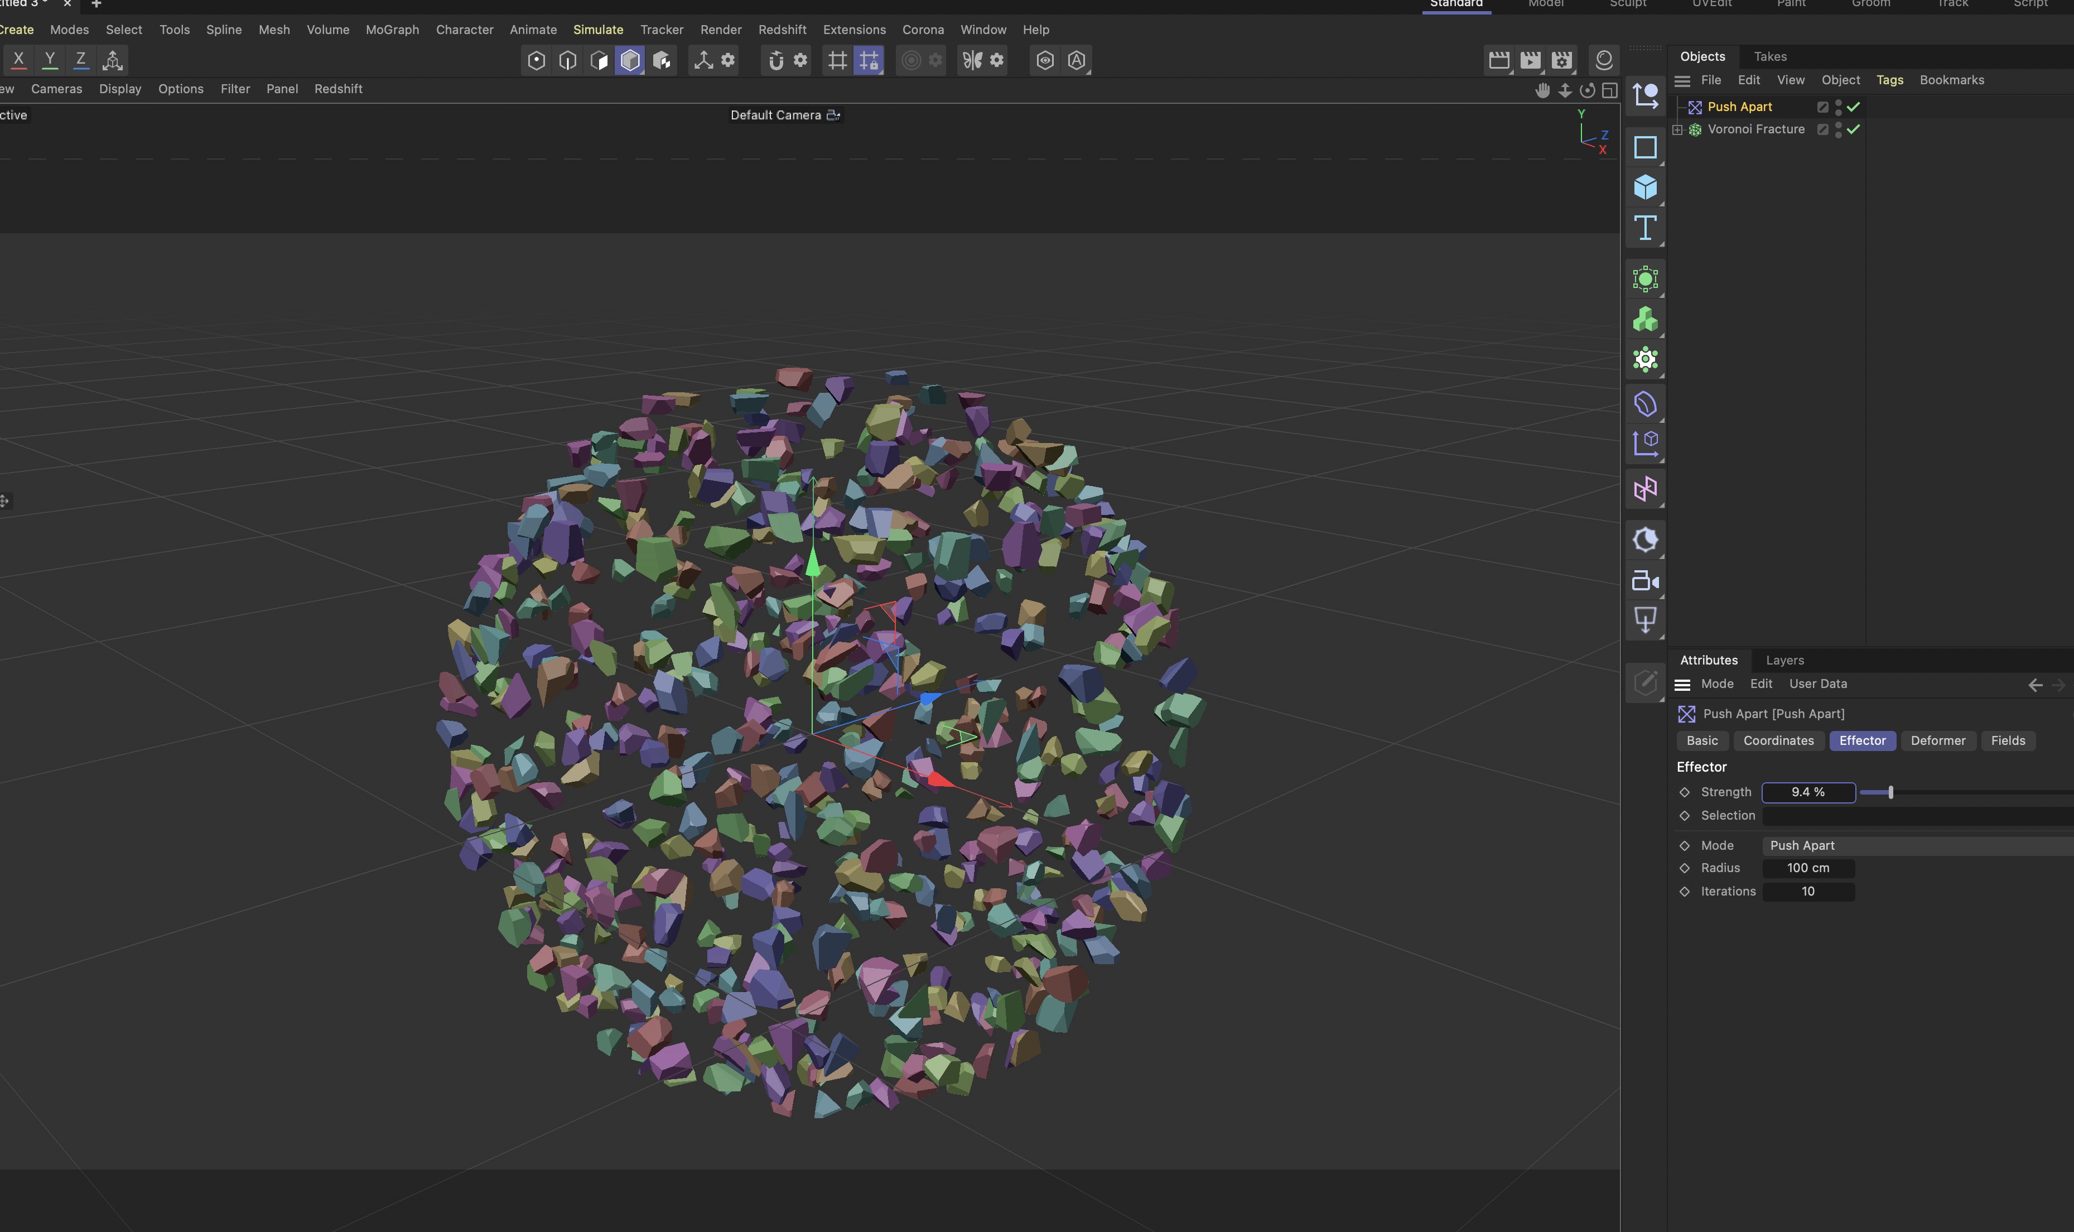Click the Strength slider handle
Viewport: 2074px width, 1232px height.
click(1890, 792)
